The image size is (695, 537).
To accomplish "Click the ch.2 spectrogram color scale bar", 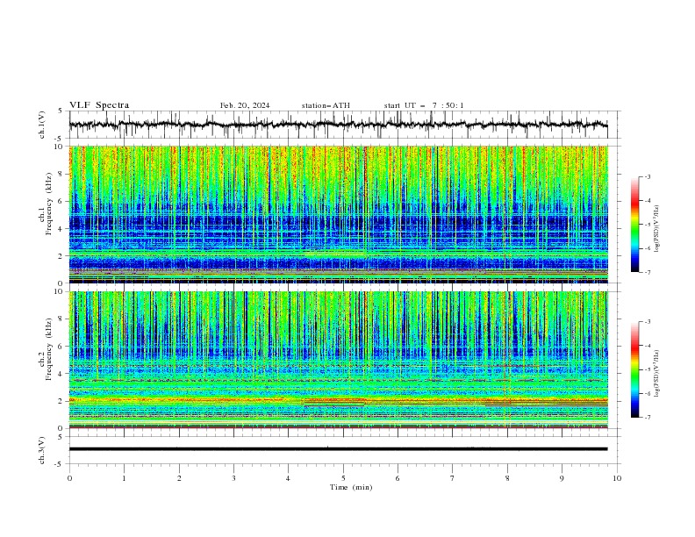I will tap(634, 369).
